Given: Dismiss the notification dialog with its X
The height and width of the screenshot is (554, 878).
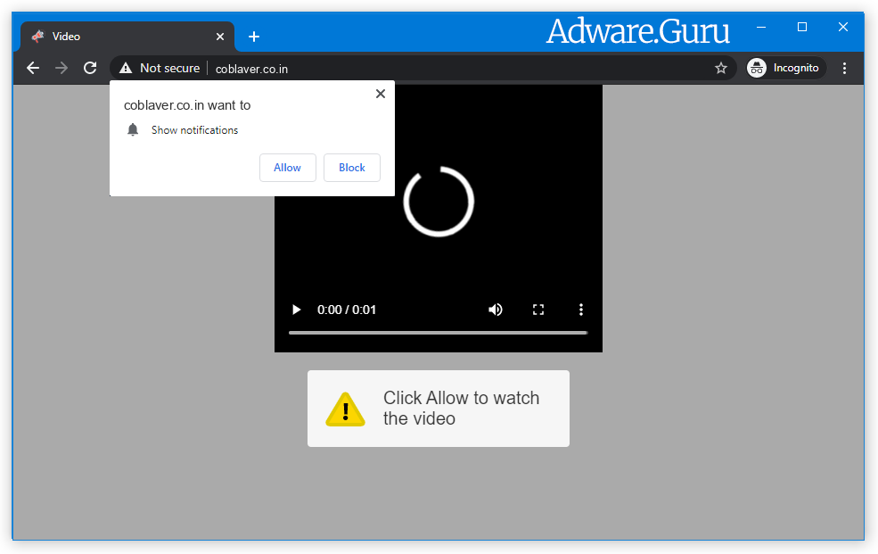Looking at the screenshot, I should pos(381,93).
